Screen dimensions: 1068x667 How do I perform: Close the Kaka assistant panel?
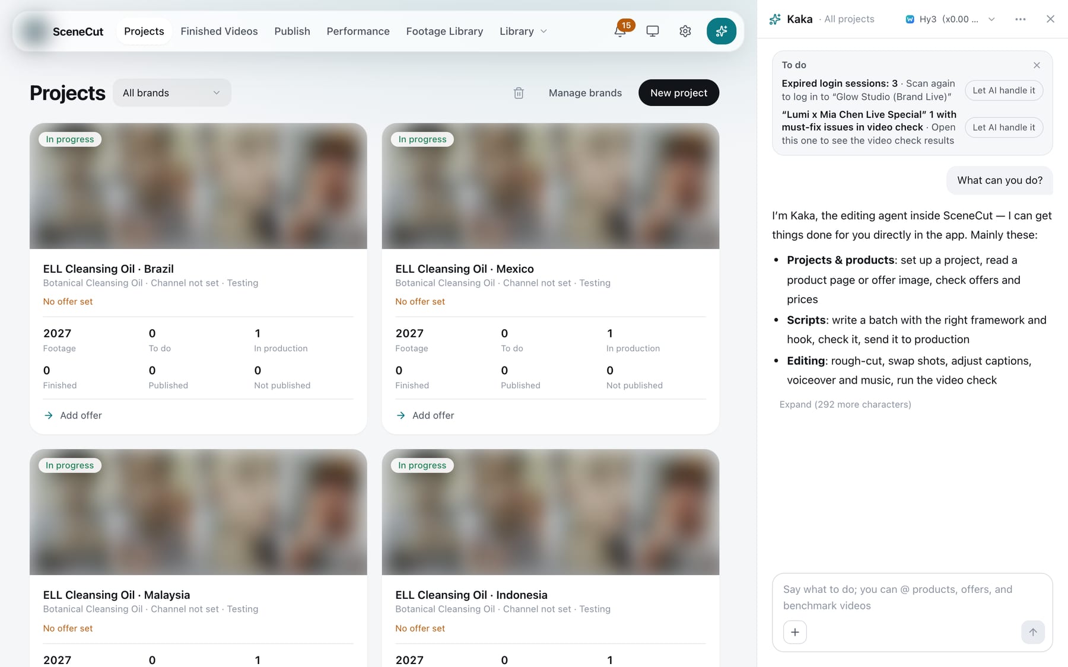tap(1050, 19)
